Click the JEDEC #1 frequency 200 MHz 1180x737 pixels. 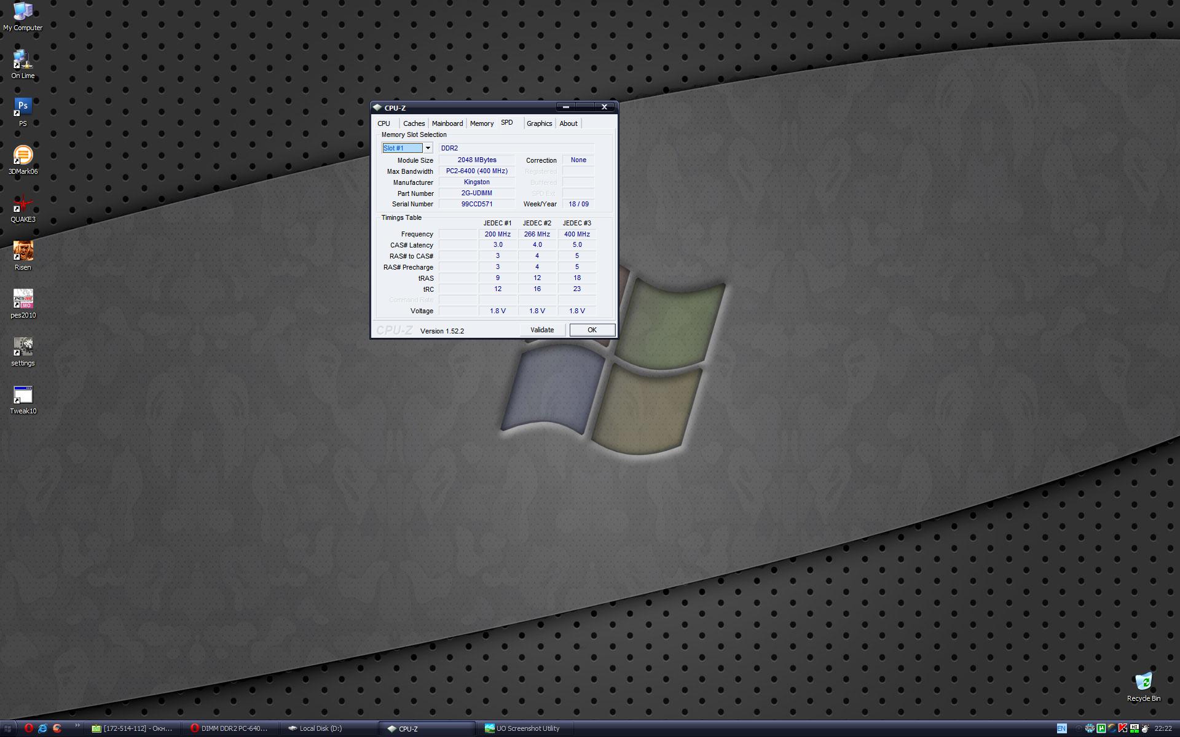tap(498, 234)
